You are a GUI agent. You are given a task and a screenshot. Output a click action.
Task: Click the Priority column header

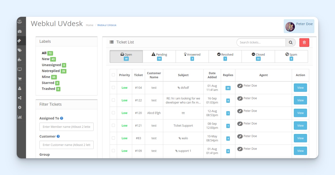pyautogui.click(x=124, y=75)
